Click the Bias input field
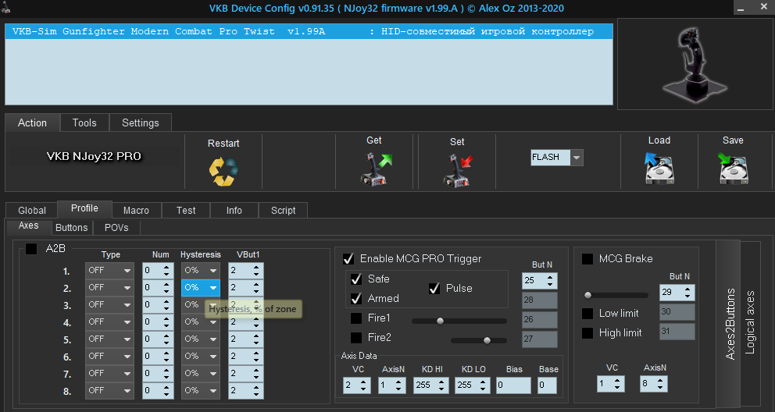 (x=513, y=385)
